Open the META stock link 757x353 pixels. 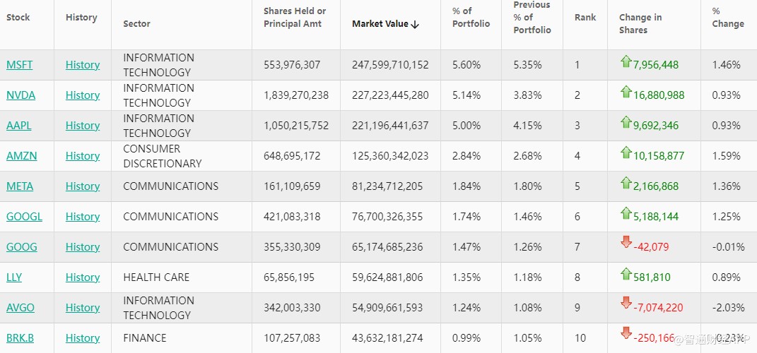(x=20, y=186)
